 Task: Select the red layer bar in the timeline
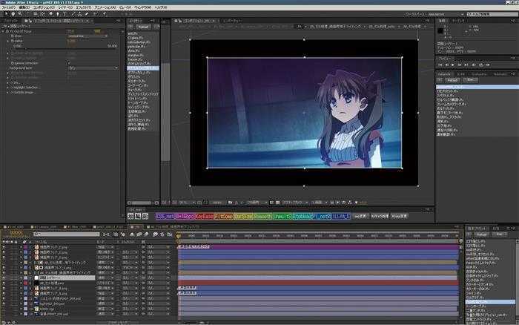[318, 283]
